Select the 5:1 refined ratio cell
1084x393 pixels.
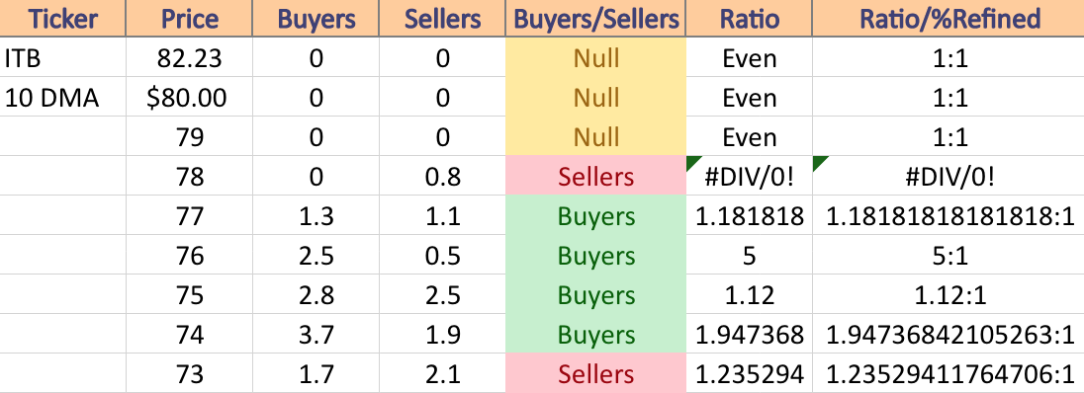pos(948,256)
